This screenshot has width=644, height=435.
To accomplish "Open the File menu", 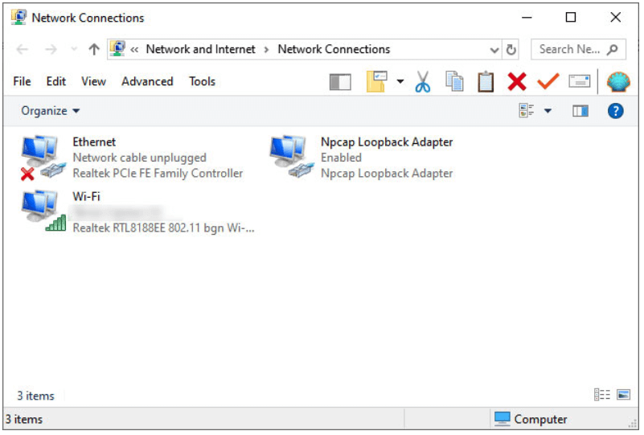I will (x=23, y=82).
